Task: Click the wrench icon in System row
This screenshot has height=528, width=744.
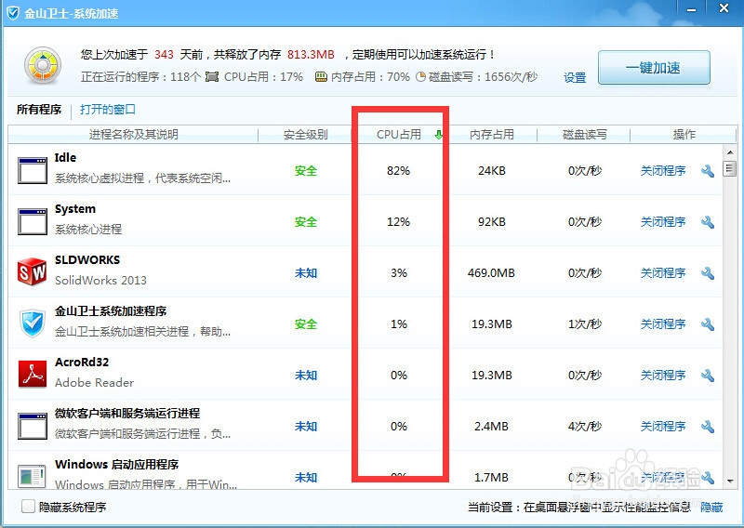Action: (x=708, y=222)
